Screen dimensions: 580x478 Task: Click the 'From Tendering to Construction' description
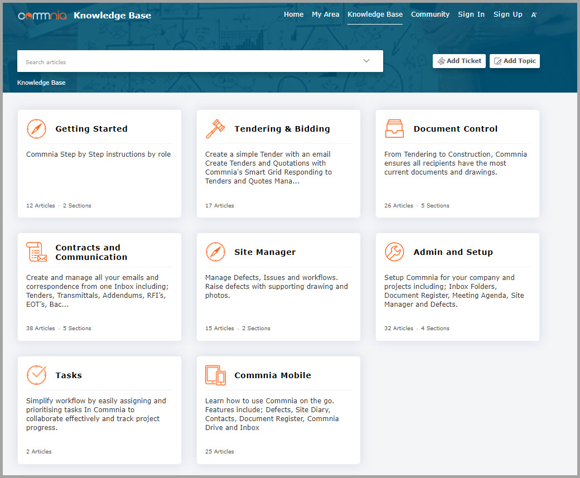tap(456, 163)
